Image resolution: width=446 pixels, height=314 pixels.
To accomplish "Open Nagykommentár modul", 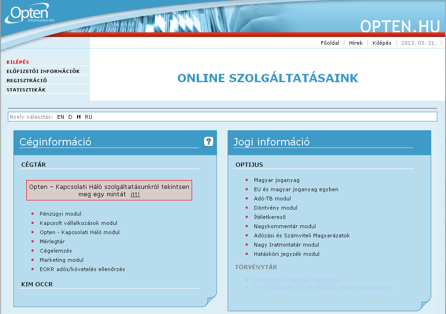I will click(x=285, y=226).
